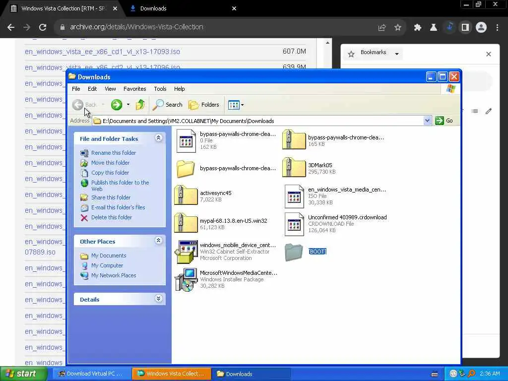508x381 pixels.
Task: Open the File menu
Action: point(76,89)
